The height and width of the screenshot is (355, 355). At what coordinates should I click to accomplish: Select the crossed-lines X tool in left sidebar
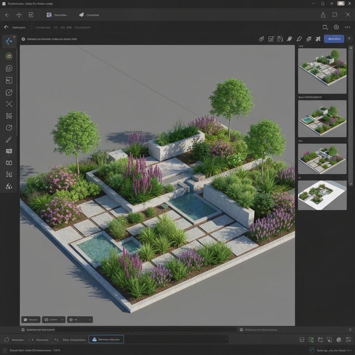[x=9, y=104]
